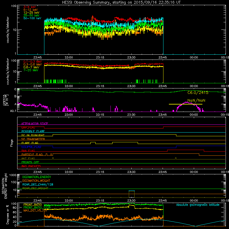Viewport: 229px width, 229px height.
Task: Click the Degrees or % axis label
Action: point(7,214)
